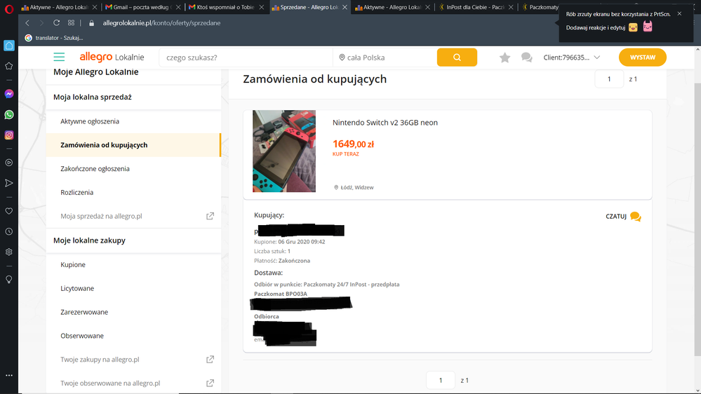The width and height of the screenshot is (701, 394).
Task: Open Moja sprzedaż na allegro.pl link
Action: click(101, 216)
